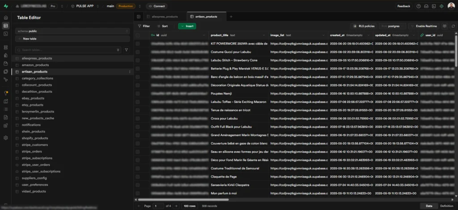Click Enable Realtime button
This screenshot has width=458, height=210.
click(424, 26)
